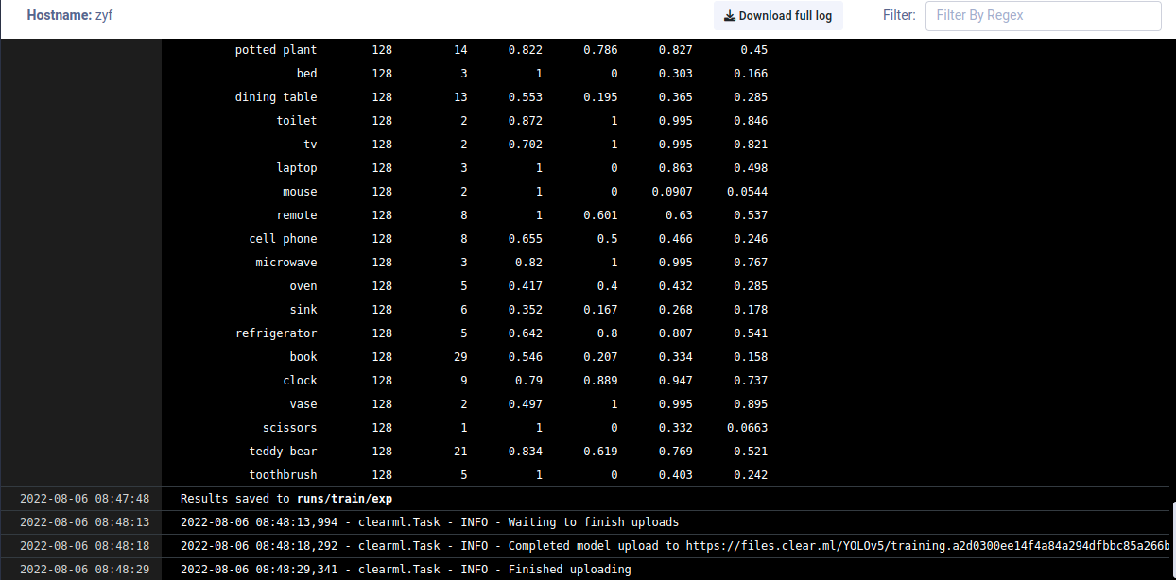
Task: Click the bed class label
Action: (x=307, y=74)
